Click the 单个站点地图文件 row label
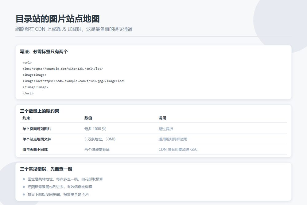This screenshot has width=307, height=205. click(x=37, y=139)
